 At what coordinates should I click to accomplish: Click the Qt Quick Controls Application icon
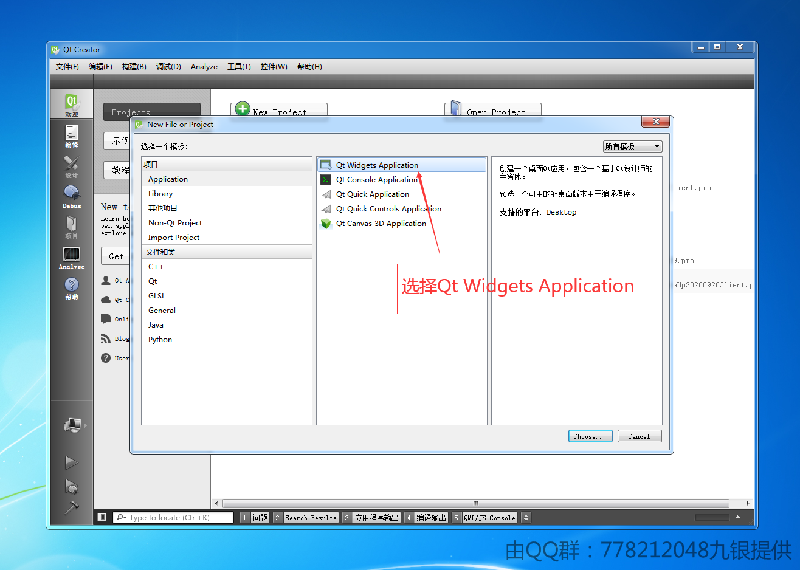tap(326, 208)
